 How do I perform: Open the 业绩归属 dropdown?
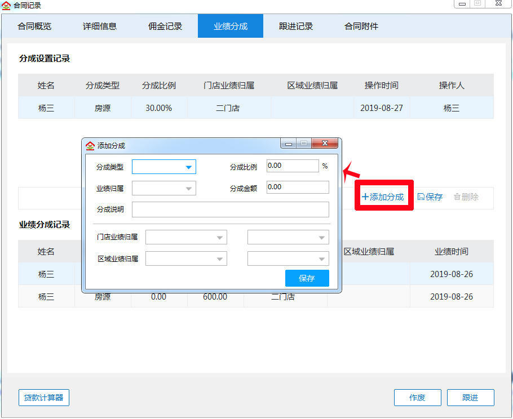(189, 188)
